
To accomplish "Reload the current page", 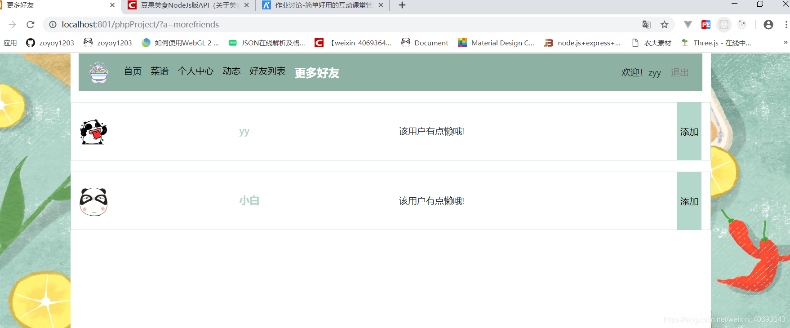I will click(x=31, y=24).
